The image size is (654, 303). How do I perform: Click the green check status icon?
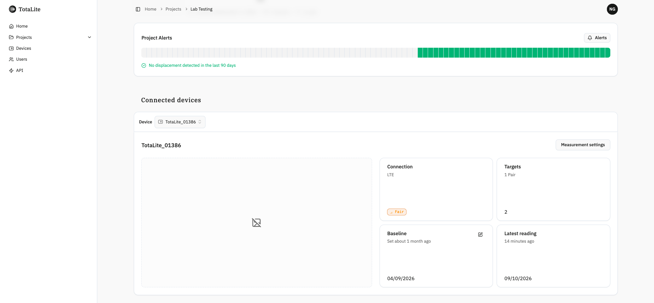(144, 65)
